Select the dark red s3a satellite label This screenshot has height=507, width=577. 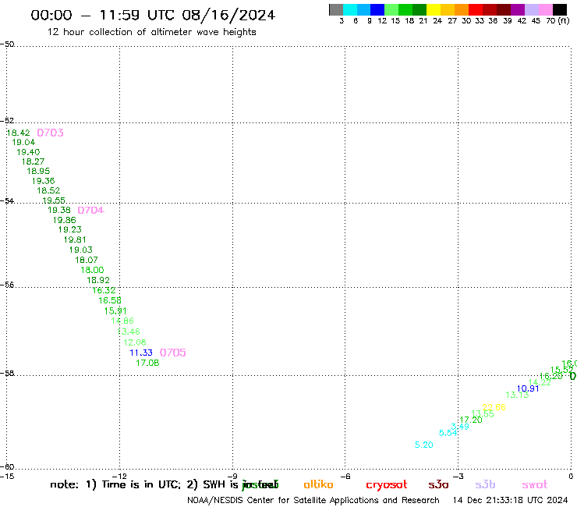(439, 484)
